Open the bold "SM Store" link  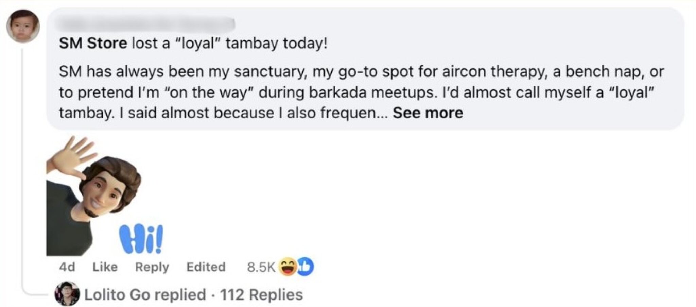(x=93, y=44)
